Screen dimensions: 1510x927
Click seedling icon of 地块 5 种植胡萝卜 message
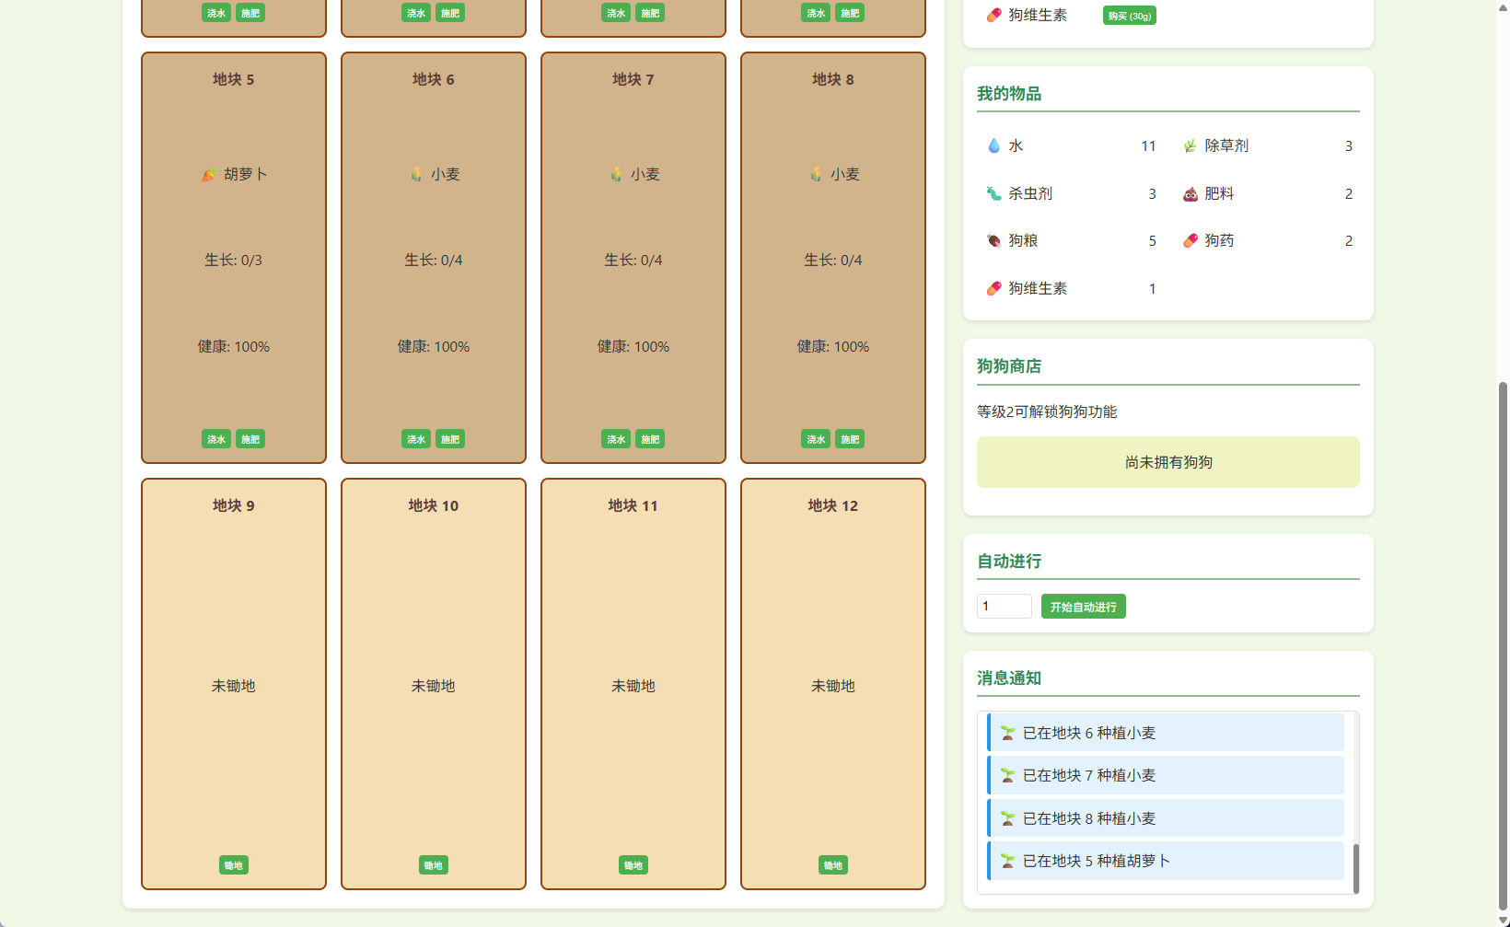pos(1007,861)
